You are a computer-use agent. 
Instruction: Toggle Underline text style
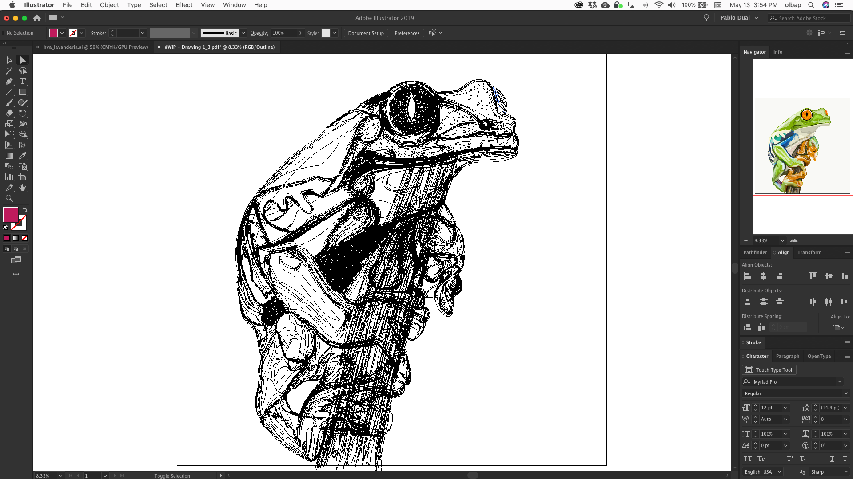pos(832,459)
